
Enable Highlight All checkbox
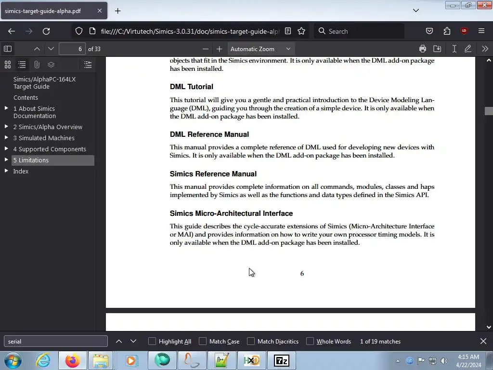click(152, 342)
